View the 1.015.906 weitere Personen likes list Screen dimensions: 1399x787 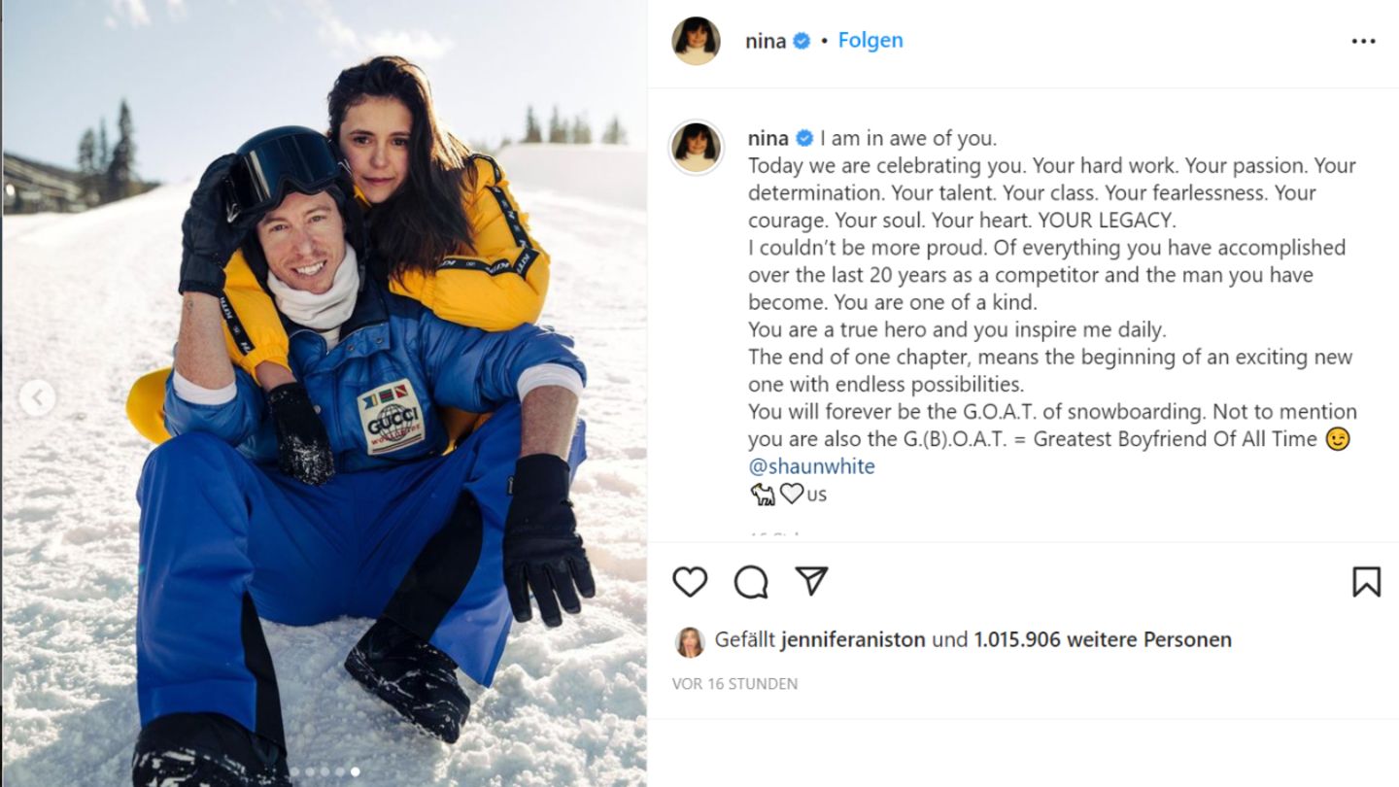(1103, 640)
